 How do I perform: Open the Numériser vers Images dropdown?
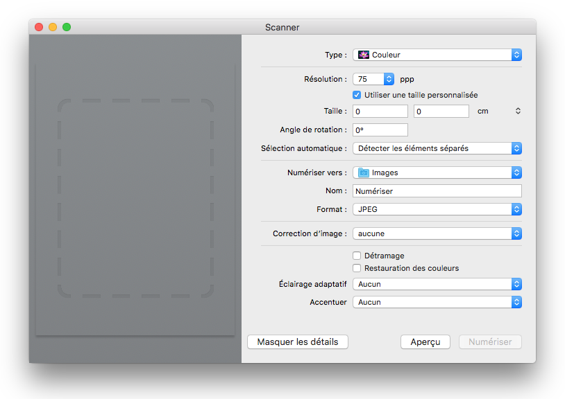point(437,173)
